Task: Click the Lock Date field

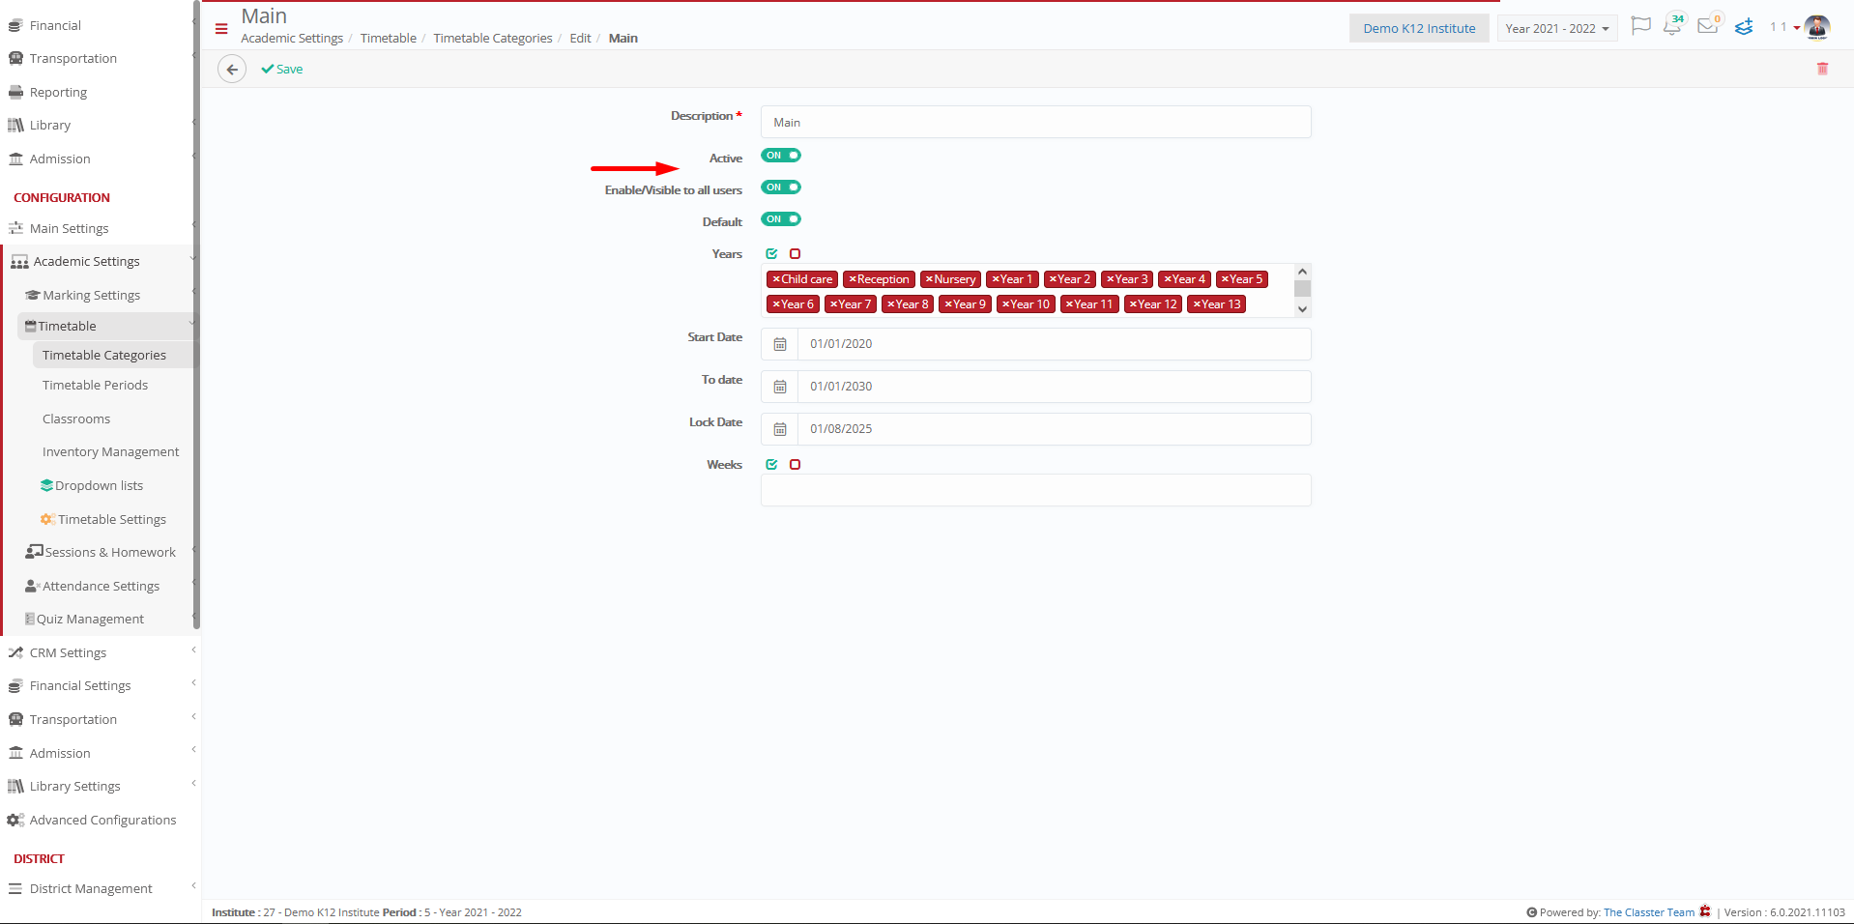Action: 1055,429
